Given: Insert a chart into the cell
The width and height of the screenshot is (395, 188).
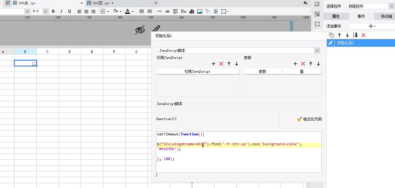Looking at the screenshot, I should (192, 11).
